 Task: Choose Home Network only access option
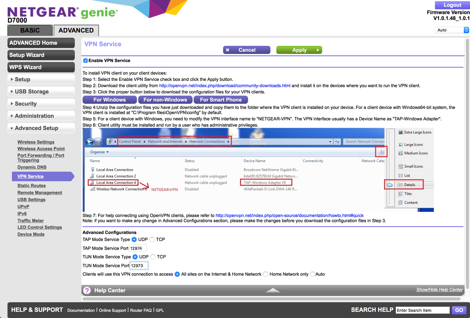[266, 274]
